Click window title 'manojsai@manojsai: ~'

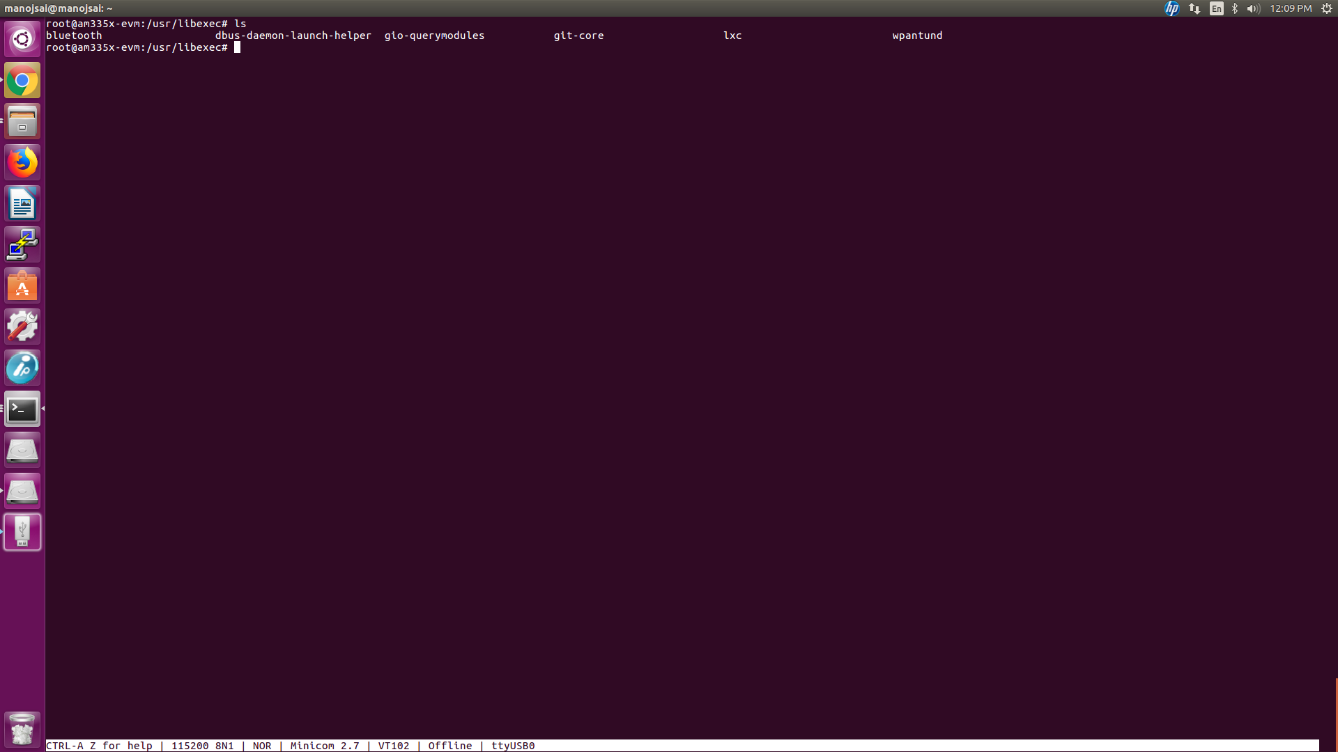click(59, 8)
